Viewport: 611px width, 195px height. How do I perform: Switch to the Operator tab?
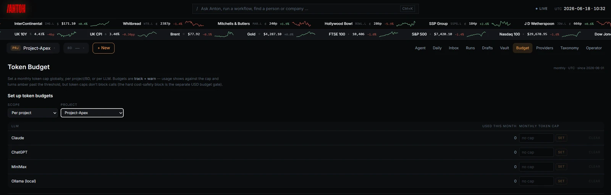(x=594, y=48)
